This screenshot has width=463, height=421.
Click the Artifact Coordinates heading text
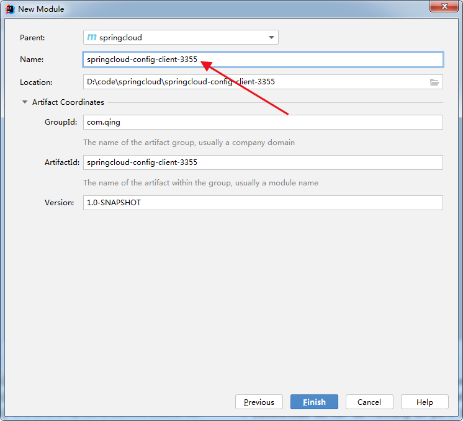click(x=68, y=102)
